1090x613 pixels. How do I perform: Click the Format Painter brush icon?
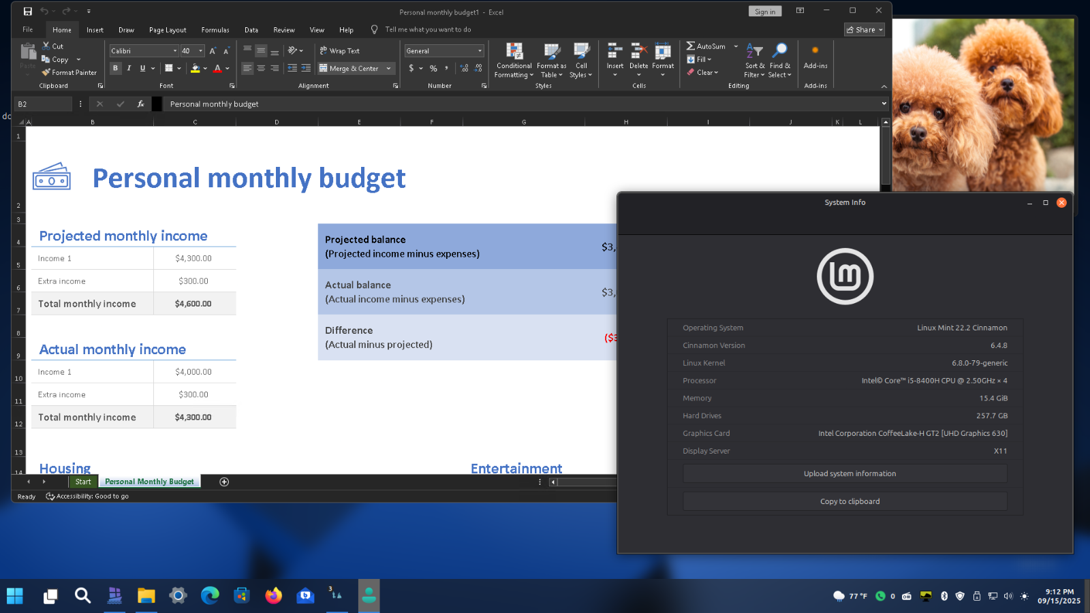[46, 72]
